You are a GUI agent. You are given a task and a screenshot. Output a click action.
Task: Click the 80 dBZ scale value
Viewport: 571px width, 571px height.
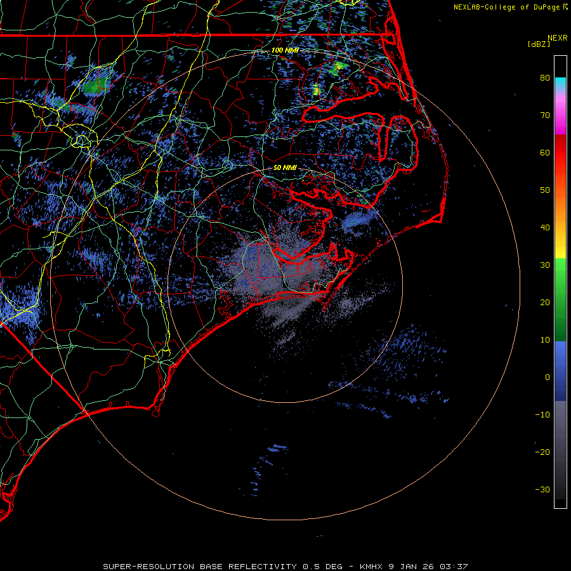(545, 77)
